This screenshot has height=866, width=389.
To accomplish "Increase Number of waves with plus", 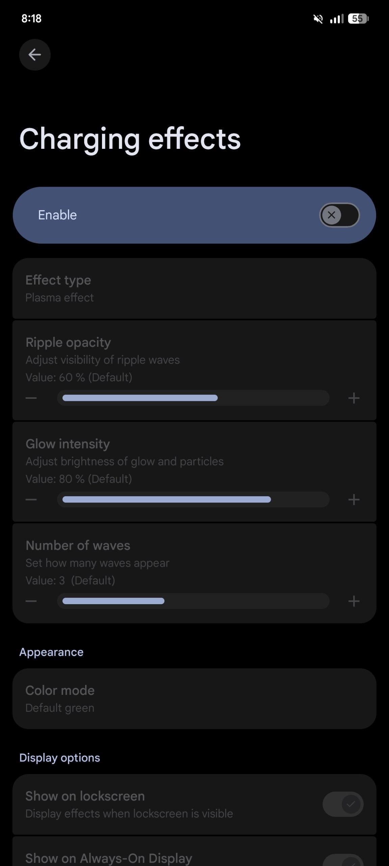I will coord(354,601).
